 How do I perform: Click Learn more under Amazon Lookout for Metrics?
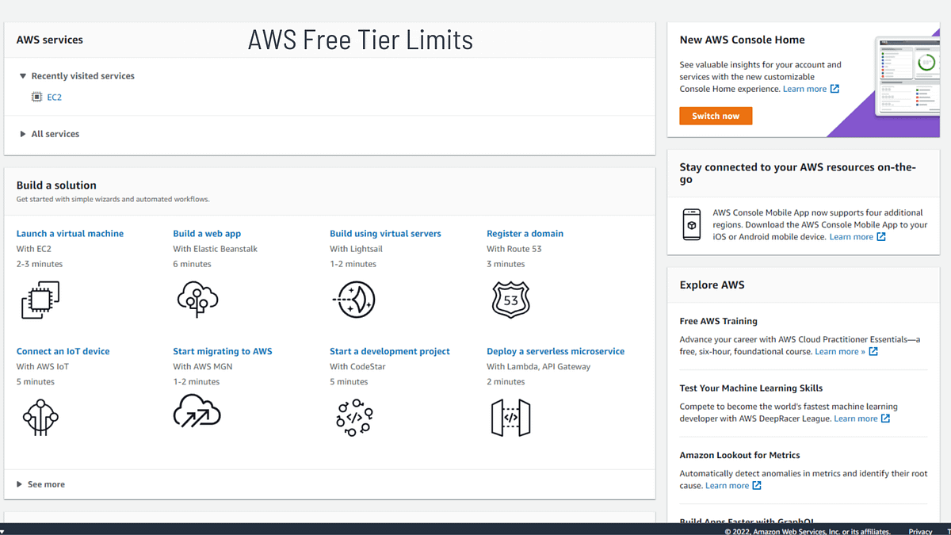point(727,485)
